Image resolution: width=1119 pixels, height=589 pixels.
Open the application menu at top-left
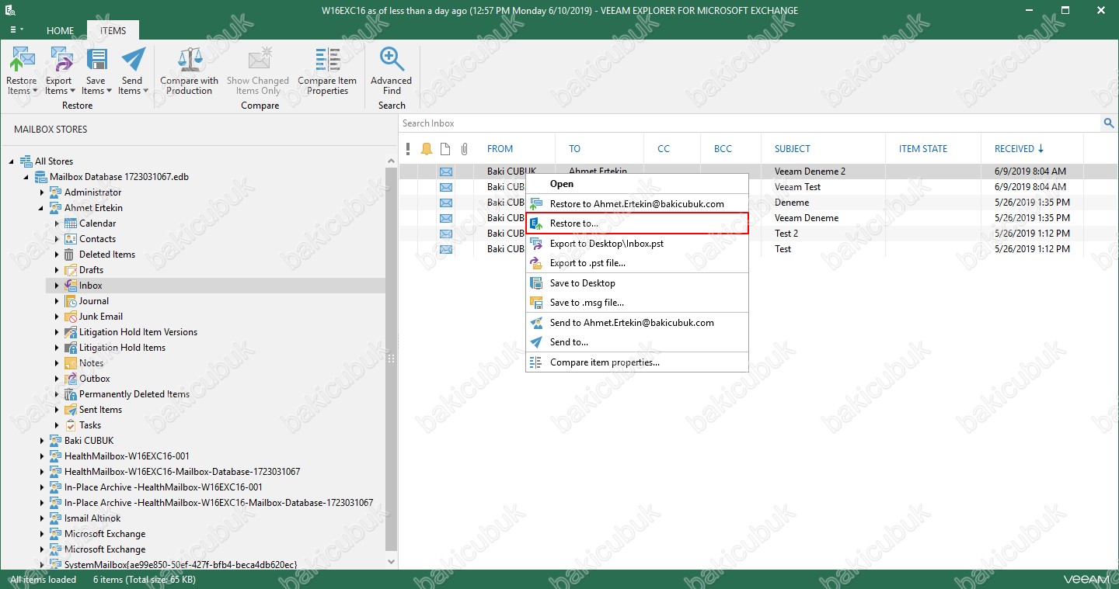pyautogui.click(x=16, y=29)
